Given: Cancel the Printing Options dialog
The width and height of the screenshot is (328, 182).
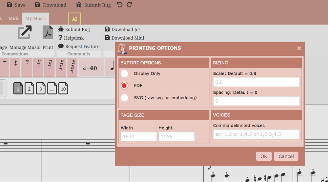Looking at the screenshot, I should (286, 156).
